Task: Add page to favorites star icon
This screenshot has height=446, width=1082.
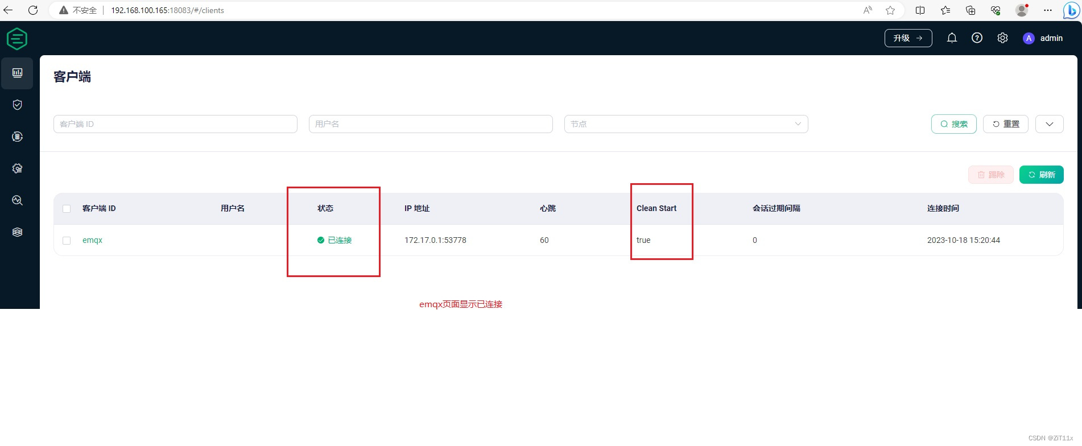Action: coord(890,10)
